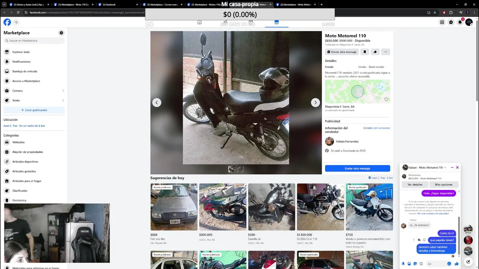Click the location map preview

click(357, 92)
